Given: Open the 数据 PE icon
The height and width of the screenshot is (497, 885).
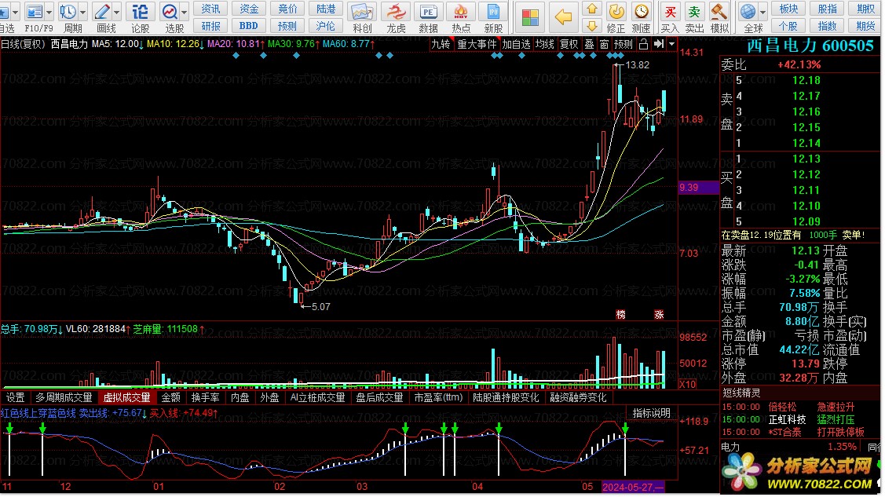Looking at the screenshot, I should (x=429, y=12).
